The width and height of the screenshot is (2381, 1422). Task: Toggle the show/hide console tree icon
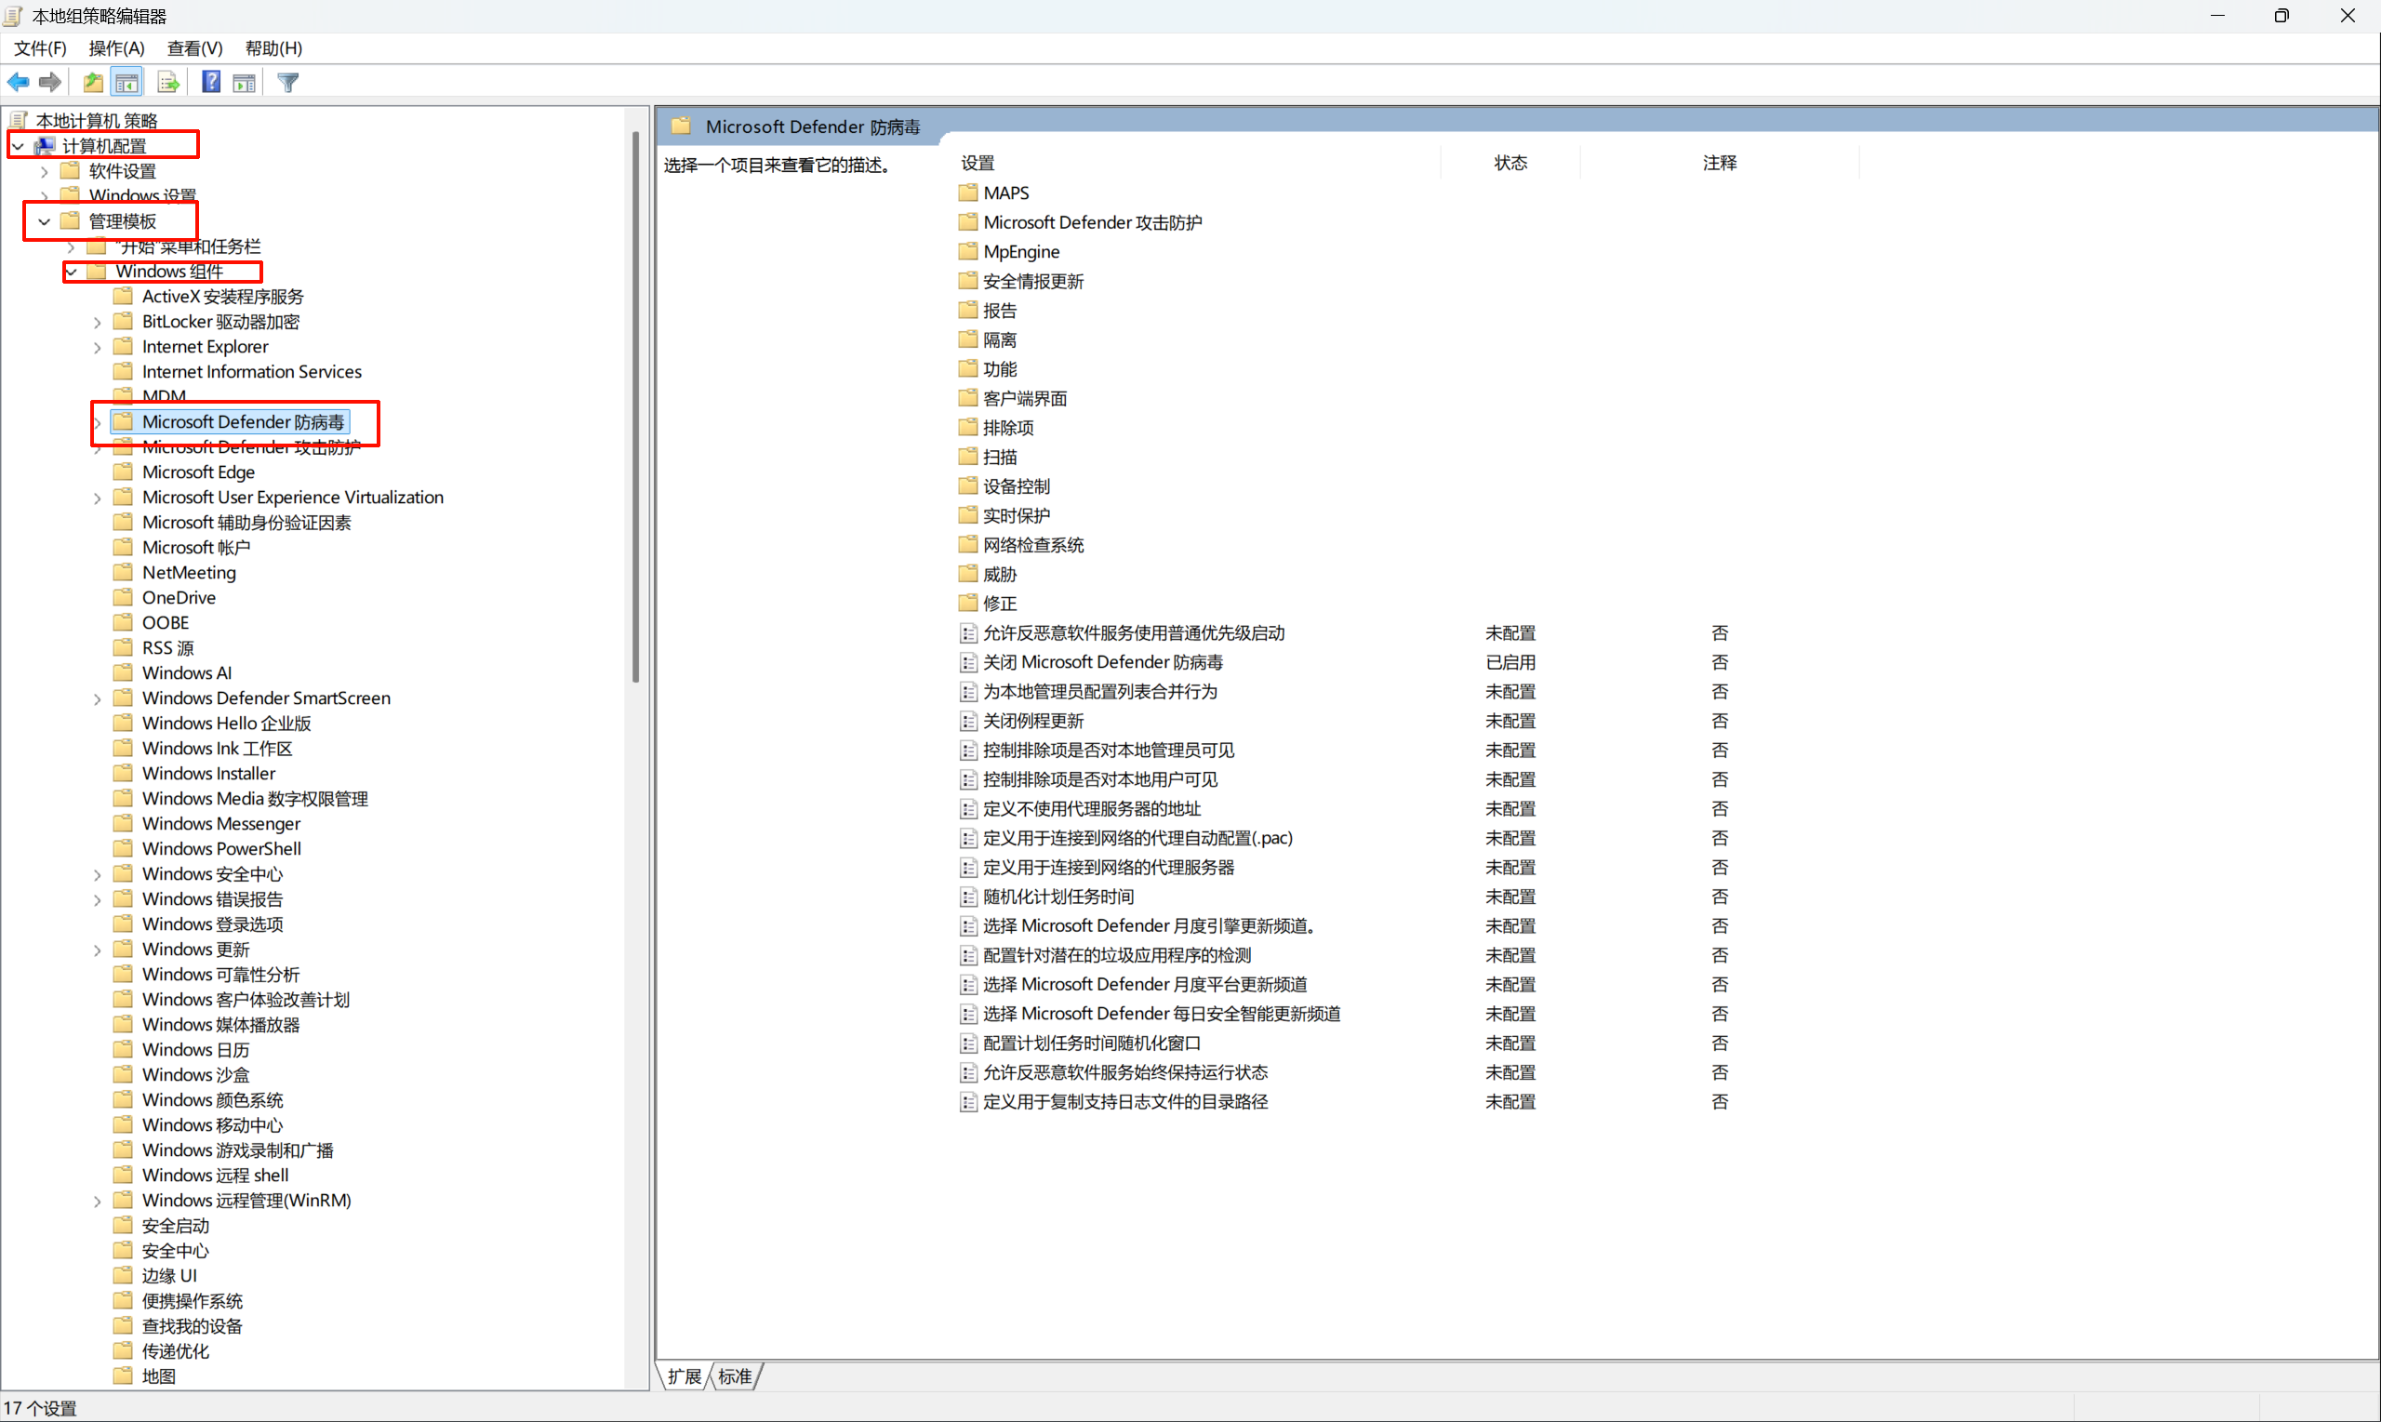[126, 83]
